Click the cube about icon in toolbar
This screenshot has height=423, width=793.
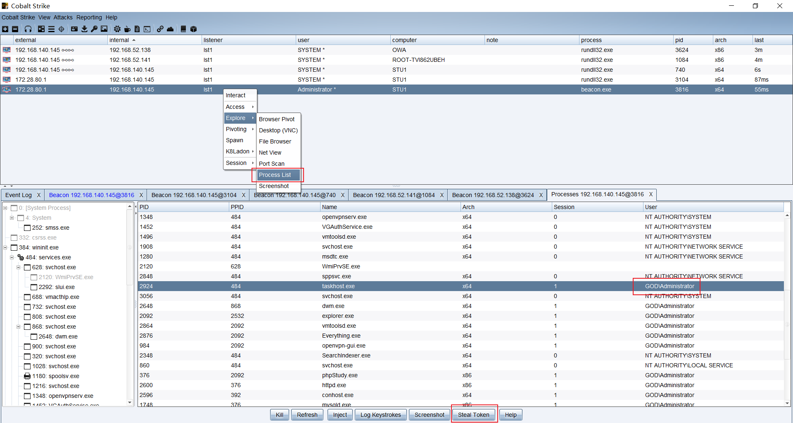point(193,29)
